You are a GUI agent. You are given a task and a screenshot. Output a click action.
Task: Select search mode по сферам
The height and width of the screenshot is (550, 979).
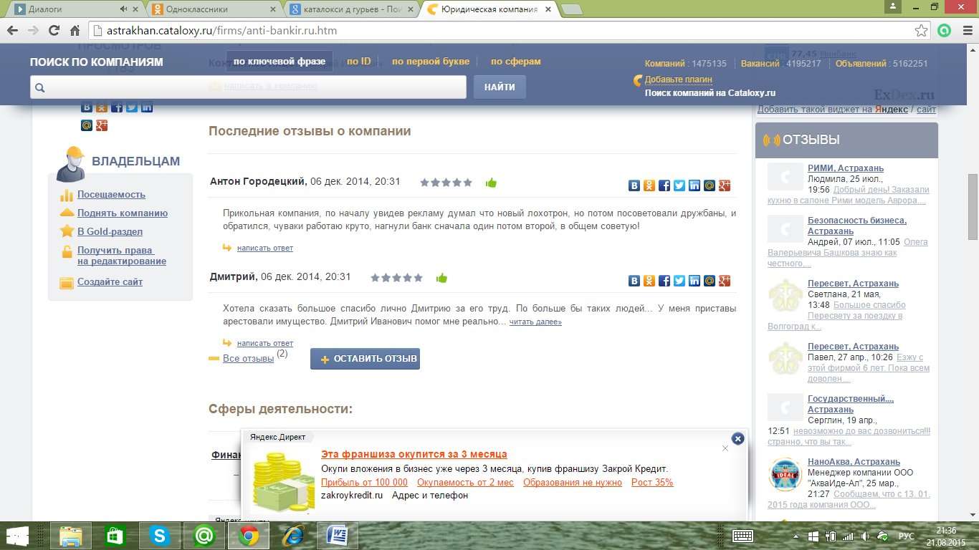point(516,62)
